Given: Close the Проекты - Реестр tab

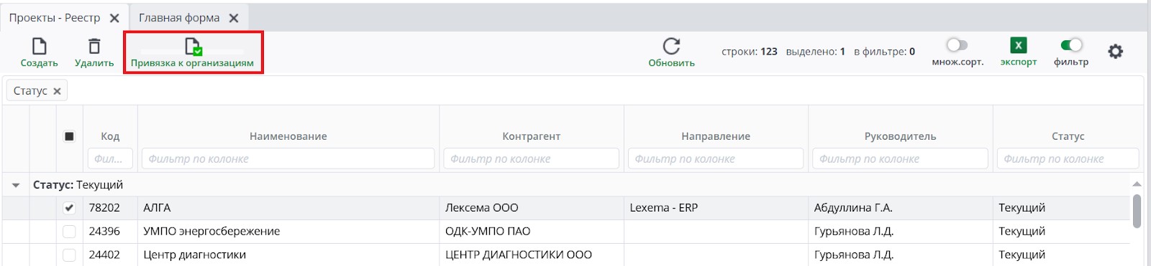Looking at the screenshot, I should [x=114, y=18].
